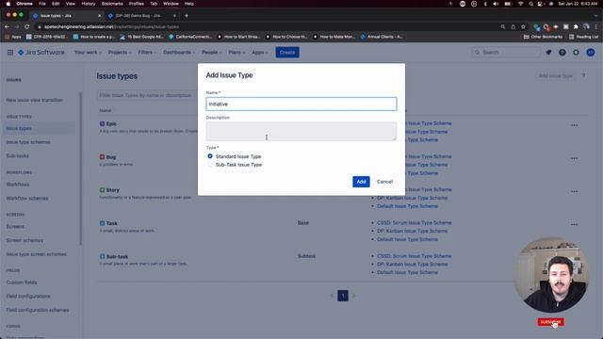Open the Jira app switcher grid icon

(x=10, y=53)
